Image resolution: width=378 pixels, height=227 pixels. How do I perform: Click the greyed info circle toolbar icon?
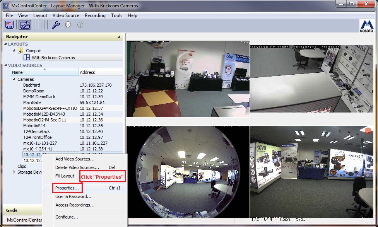click(x=80, y=25)
